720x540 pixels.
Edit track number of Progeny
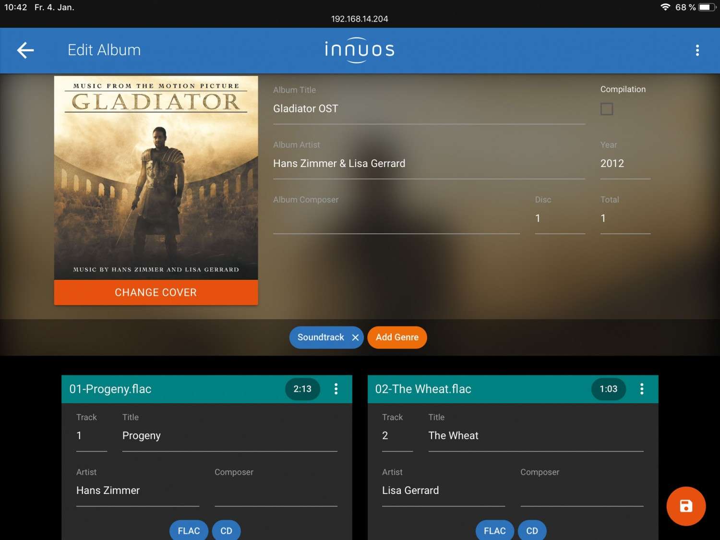pyautogui.click(x=92, y=436)
